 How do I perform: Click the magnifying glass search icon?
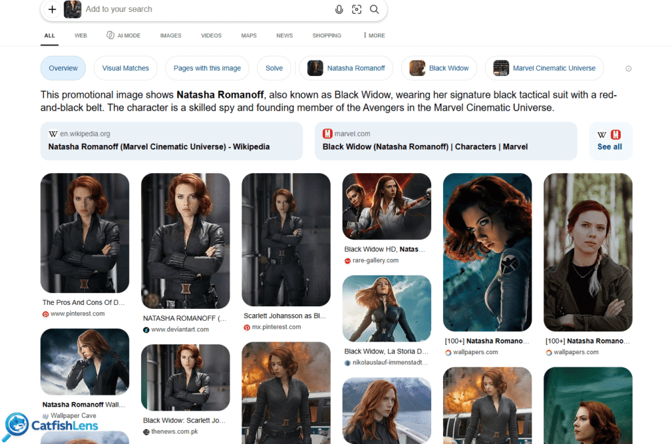(375, 9)
